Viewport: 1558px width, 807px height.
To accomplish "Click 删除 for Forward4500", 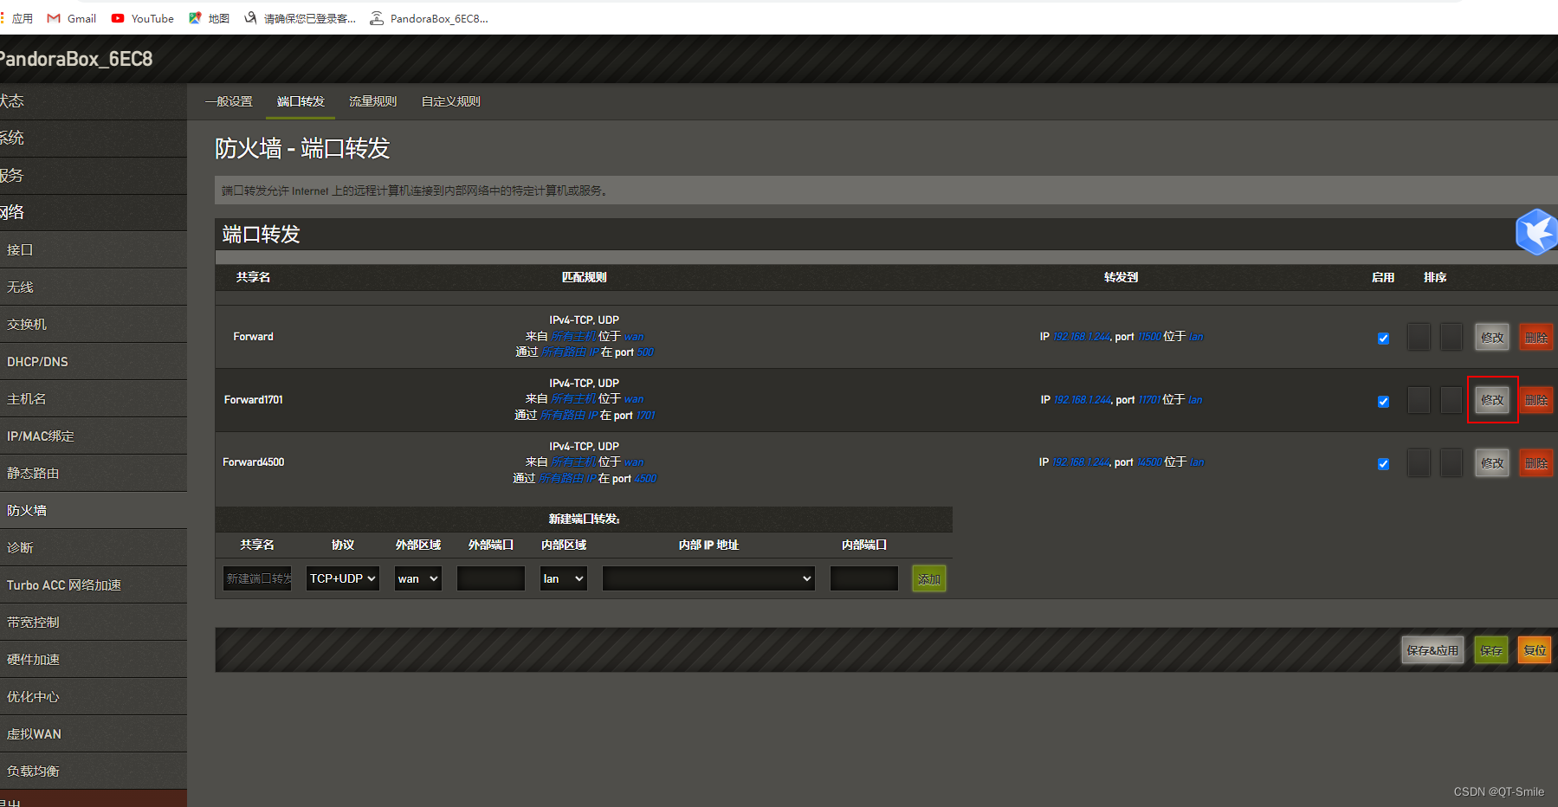I will coord(1536,462).
